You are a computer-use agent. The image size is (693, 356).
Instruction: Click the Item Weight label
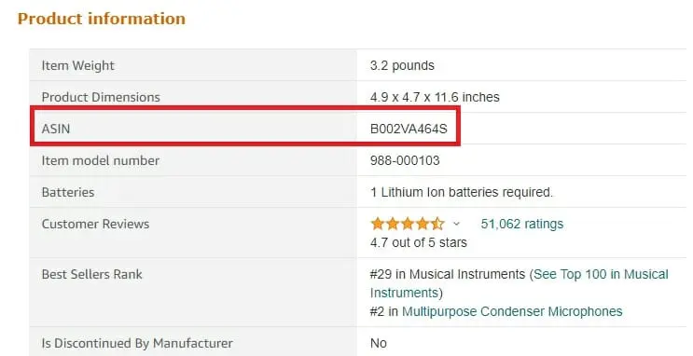(x=77, y=65)
